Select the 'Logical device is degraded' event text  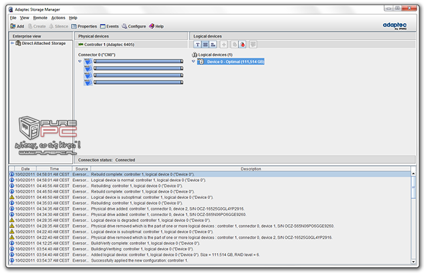(150, 220)
